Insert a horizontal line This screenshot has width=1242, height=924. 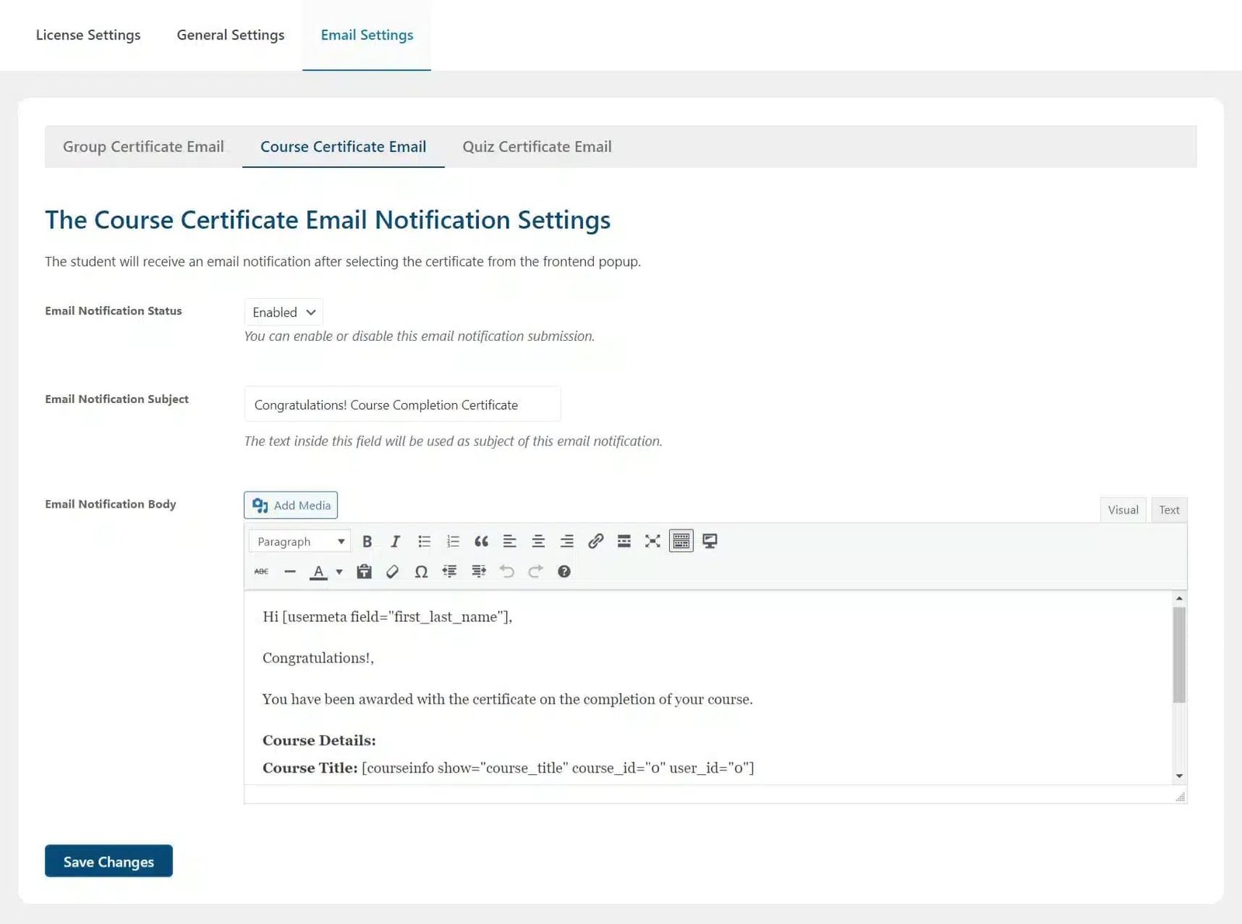coord(290,571)
